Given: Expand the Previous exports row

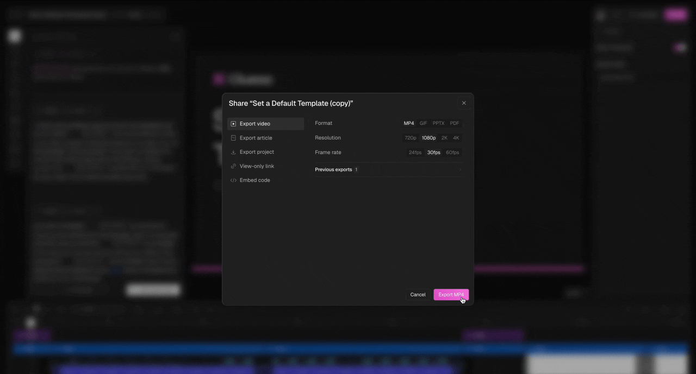Looking at the screenshot, I should 389,169.
